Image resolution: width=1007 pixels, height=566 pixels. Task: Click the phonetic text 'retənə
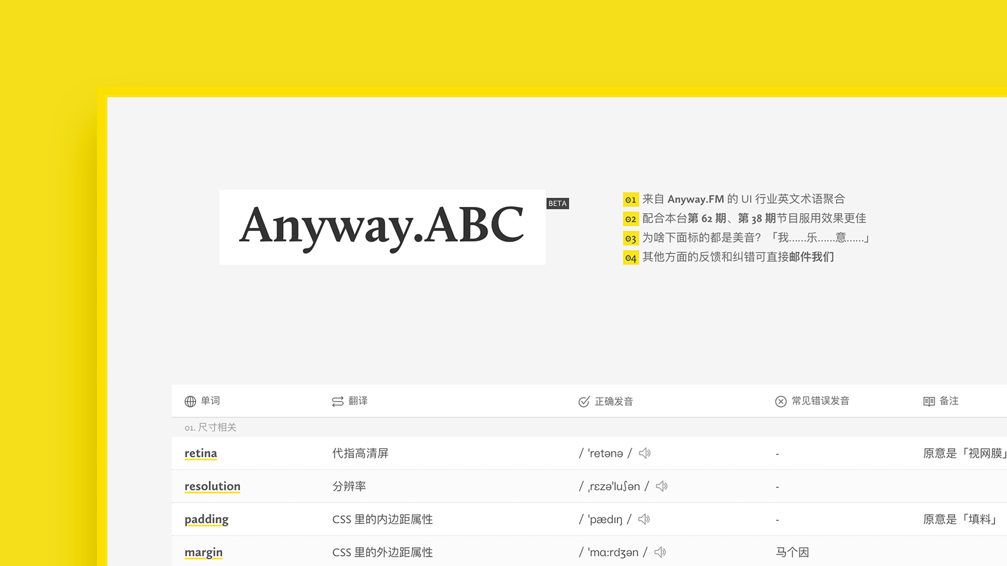pyautogui.click(x=605, y=453)
